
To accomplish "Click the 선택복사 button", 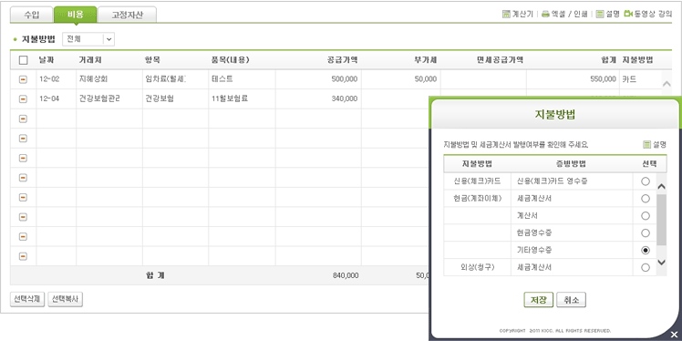I will pyautogui.click(x=66, y=299).
